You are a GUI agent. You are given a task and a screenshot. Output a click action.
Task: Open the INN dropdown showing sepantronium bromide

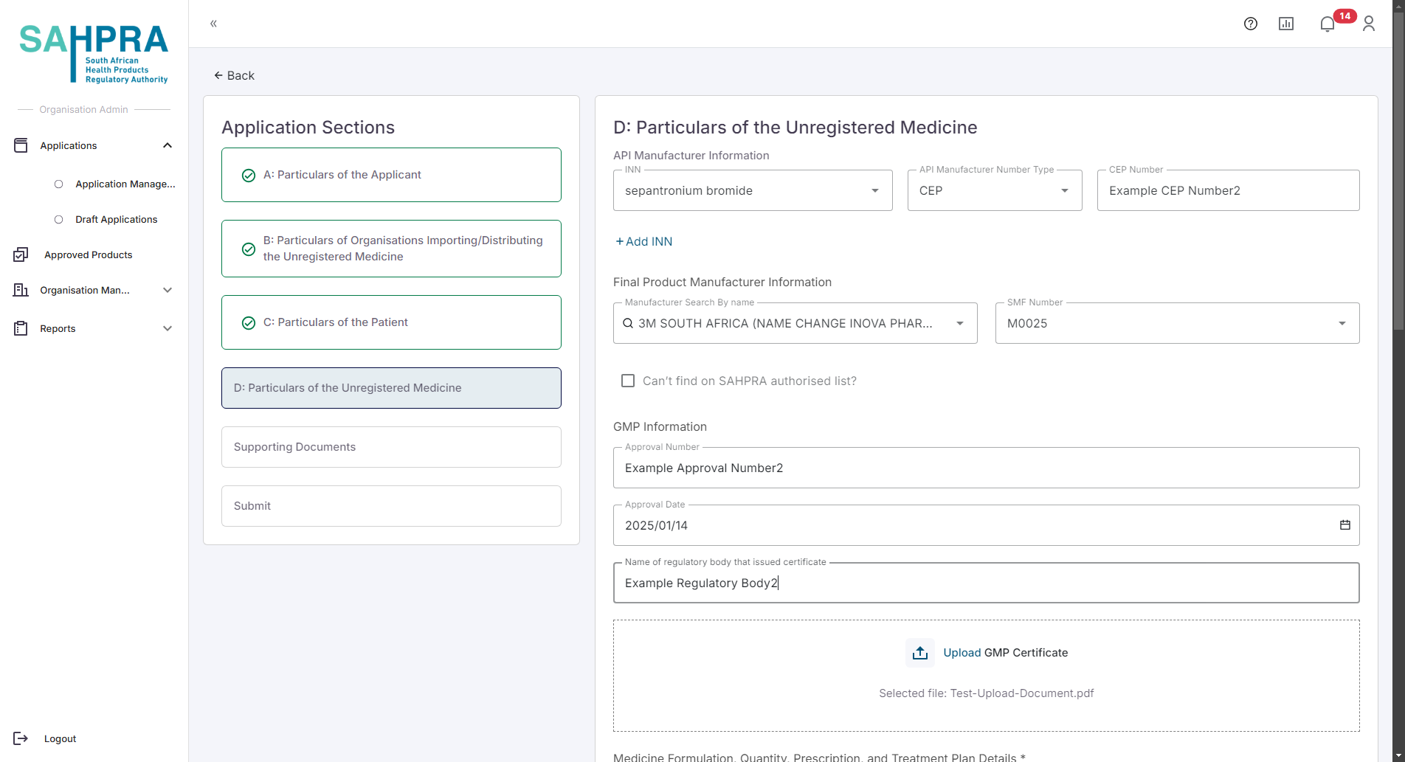[x=874, y=190]
